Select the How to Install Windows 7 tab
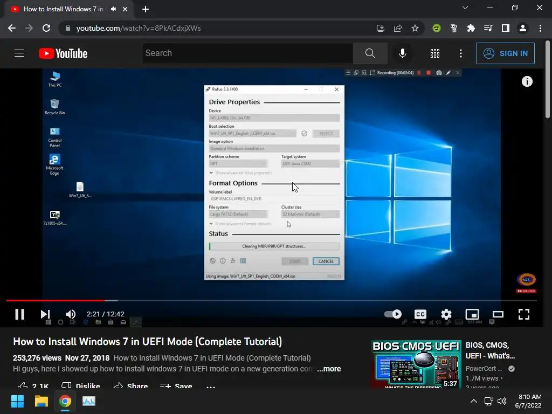Image resolution: width=552 pixels, height=414 pixels. tap(64, 9)
